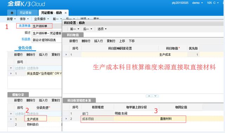This screenshot has width=225, height=133.
Task: Select the 凭证模板 - 修改 tab
Action: pyautogui.click(x=52, y=13)
